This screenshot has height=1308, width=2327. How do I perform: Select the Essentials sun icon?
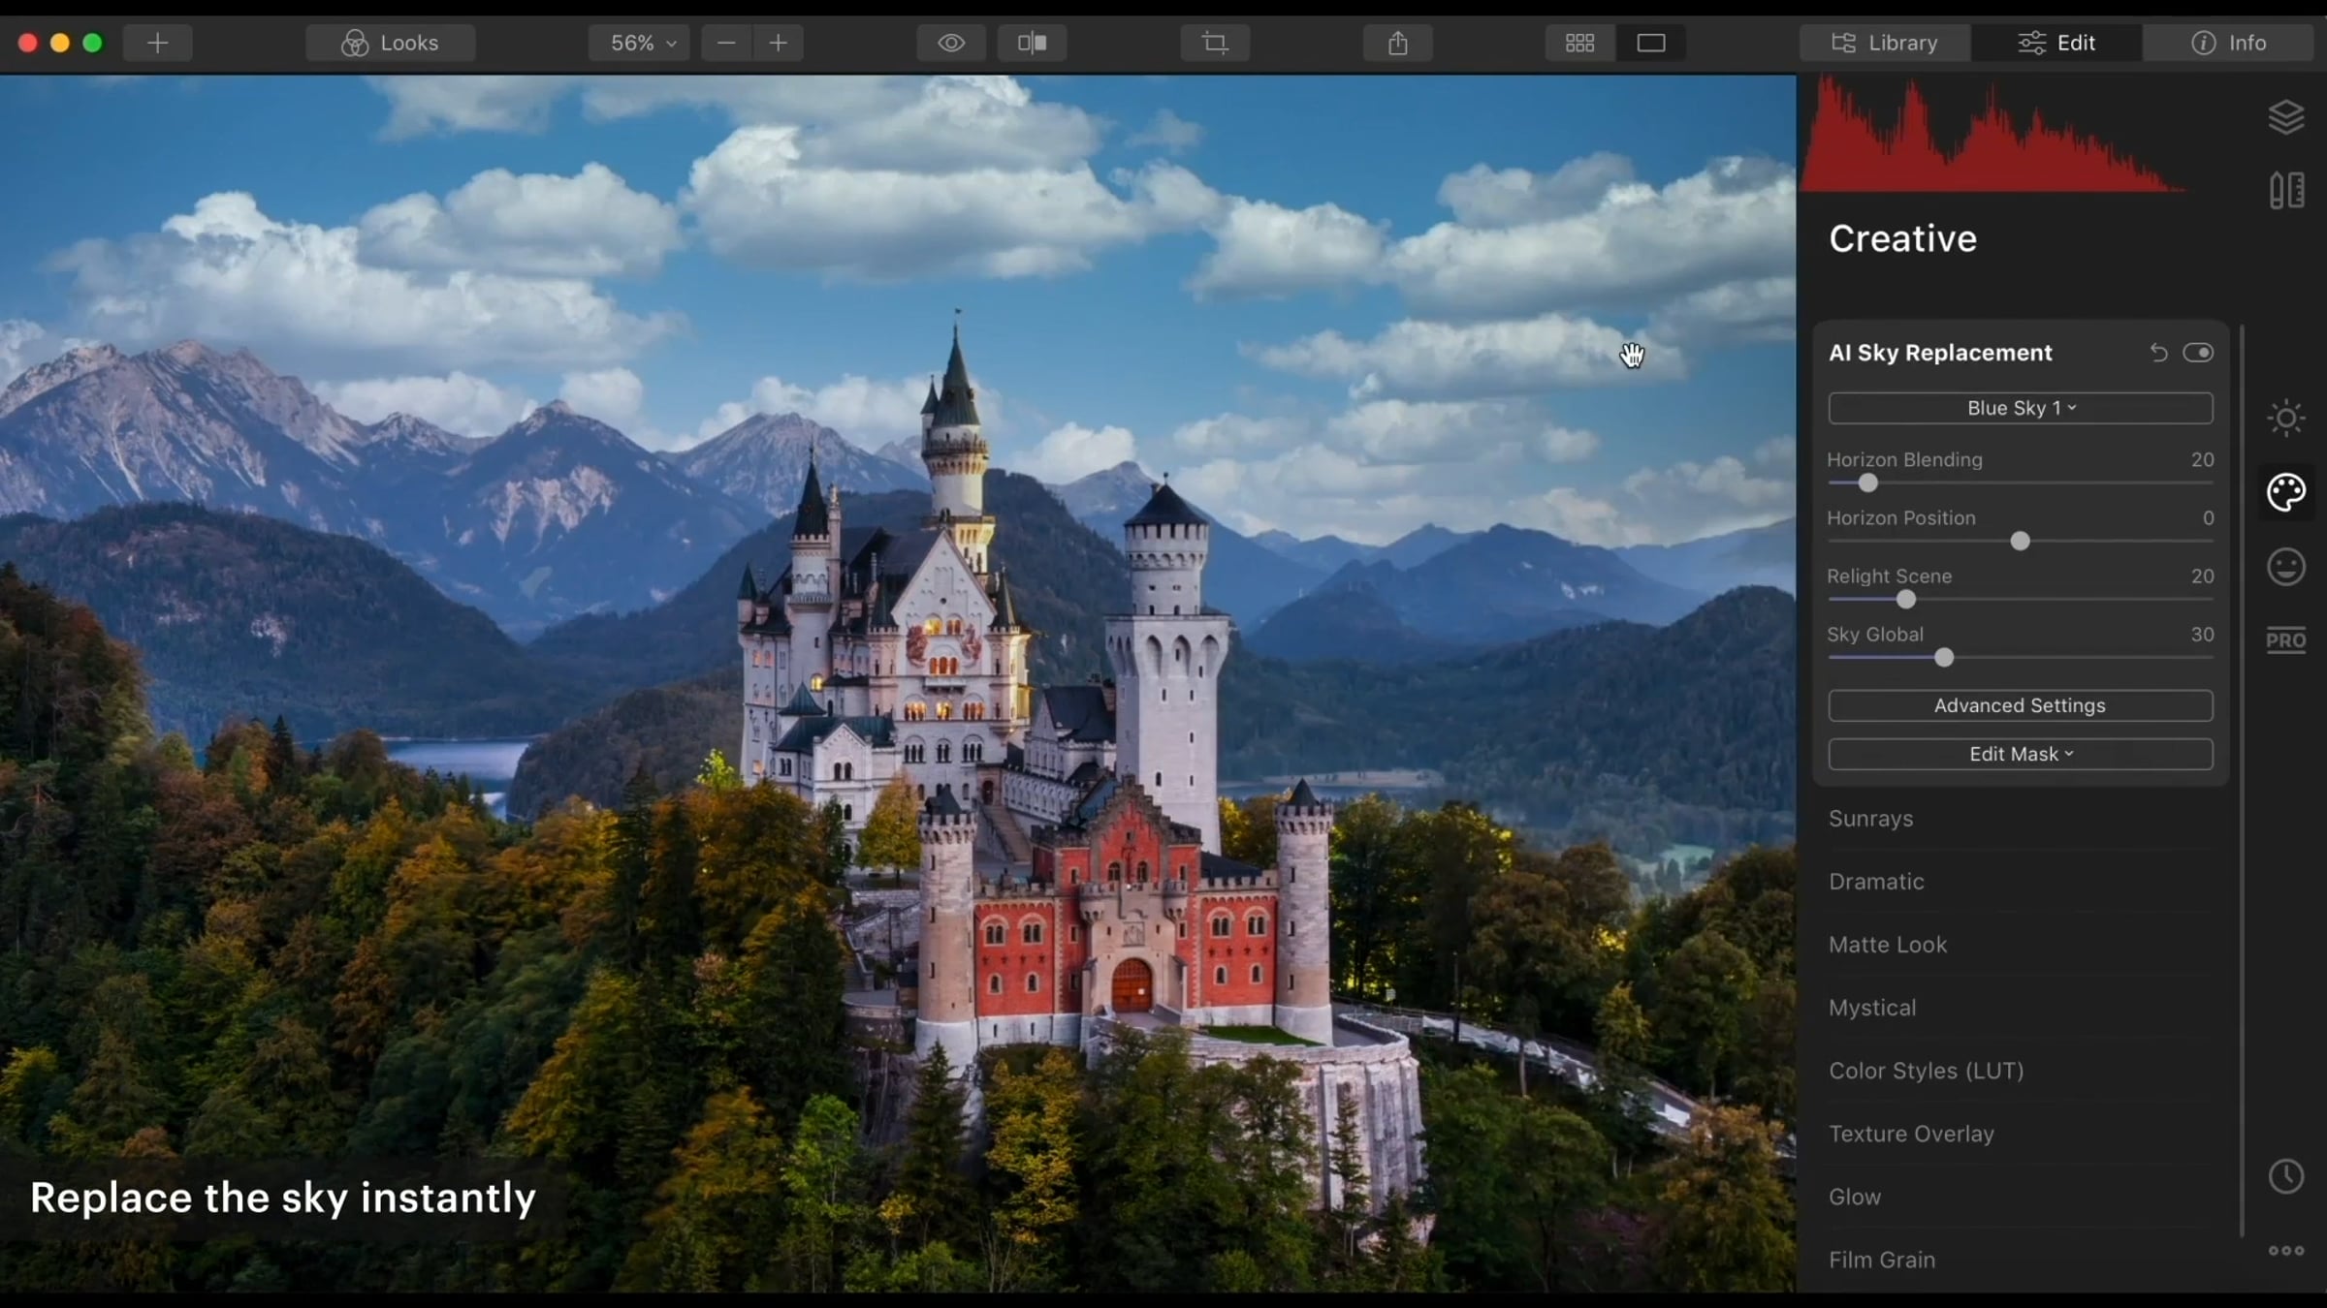2285,418
